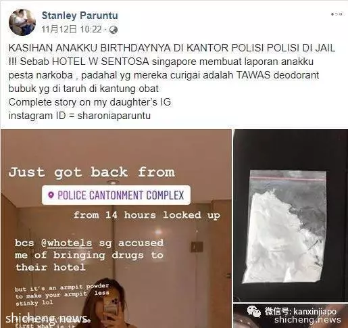348x328 pixels.
Task: Click the Stanley Paruntu author name
Action: (x=80, y=16)
